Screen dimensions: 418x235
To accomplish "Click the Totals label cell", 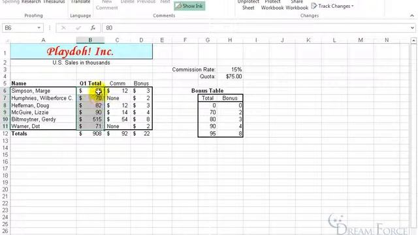I will coord(43,133).
